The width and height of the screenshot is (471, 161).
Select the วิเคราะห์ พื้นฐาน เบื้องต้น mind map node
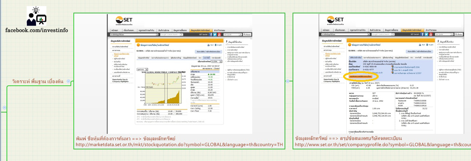pos(38,81)
